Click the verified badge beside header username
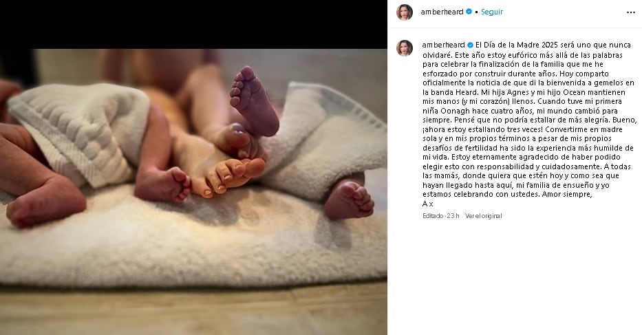 pyautogui.click(x=469, y=12)
